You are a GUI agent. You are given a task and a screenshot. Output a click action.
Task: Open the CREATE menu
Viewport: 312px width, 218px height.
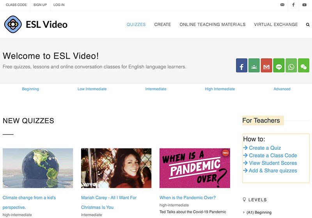pyautogui.click(x=163, y=25)
